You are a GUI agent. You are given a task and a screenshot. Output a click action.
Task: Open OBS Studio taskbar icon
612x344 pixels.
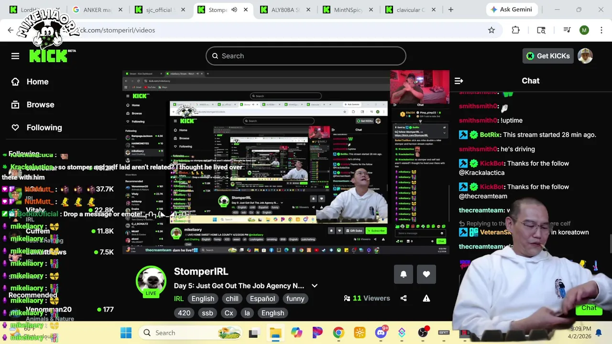point(423,333)
